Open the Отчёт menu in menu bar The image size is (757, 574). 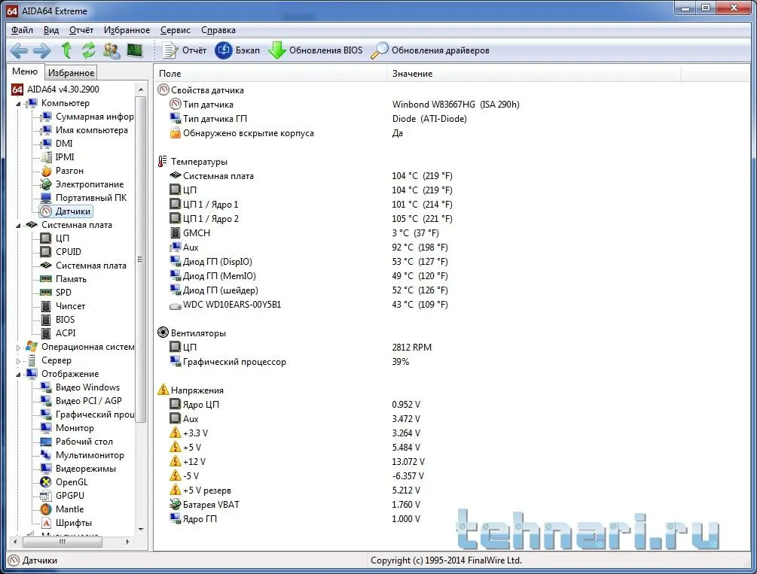(x=81, y=30)
